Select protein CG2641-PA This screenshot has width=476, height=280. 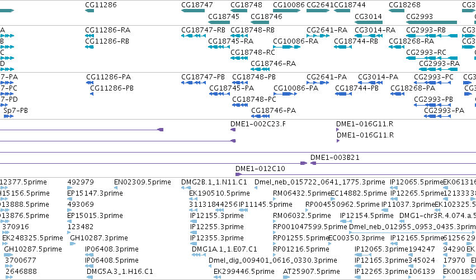point(327,77)
